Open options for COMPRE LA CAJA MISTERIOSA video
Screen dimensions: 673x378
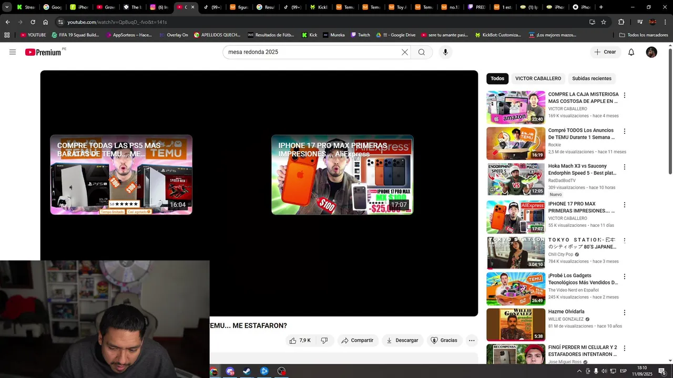pos(625,96)
